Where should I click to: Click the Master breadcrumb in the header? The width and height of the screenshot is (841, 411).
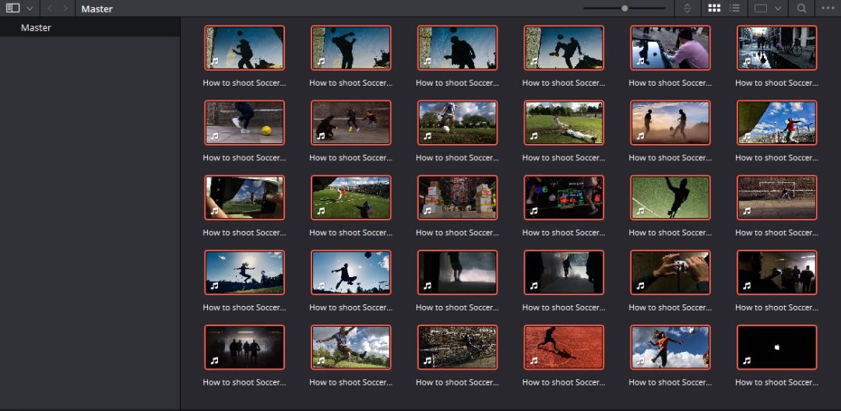(97, 9)
